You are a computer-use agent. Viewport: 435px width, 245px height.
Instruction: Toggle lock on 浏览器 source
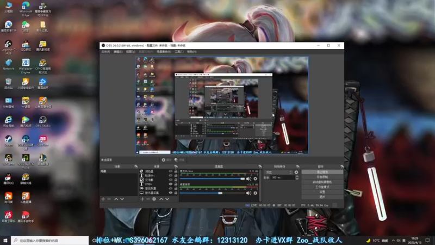pos(176,171)
